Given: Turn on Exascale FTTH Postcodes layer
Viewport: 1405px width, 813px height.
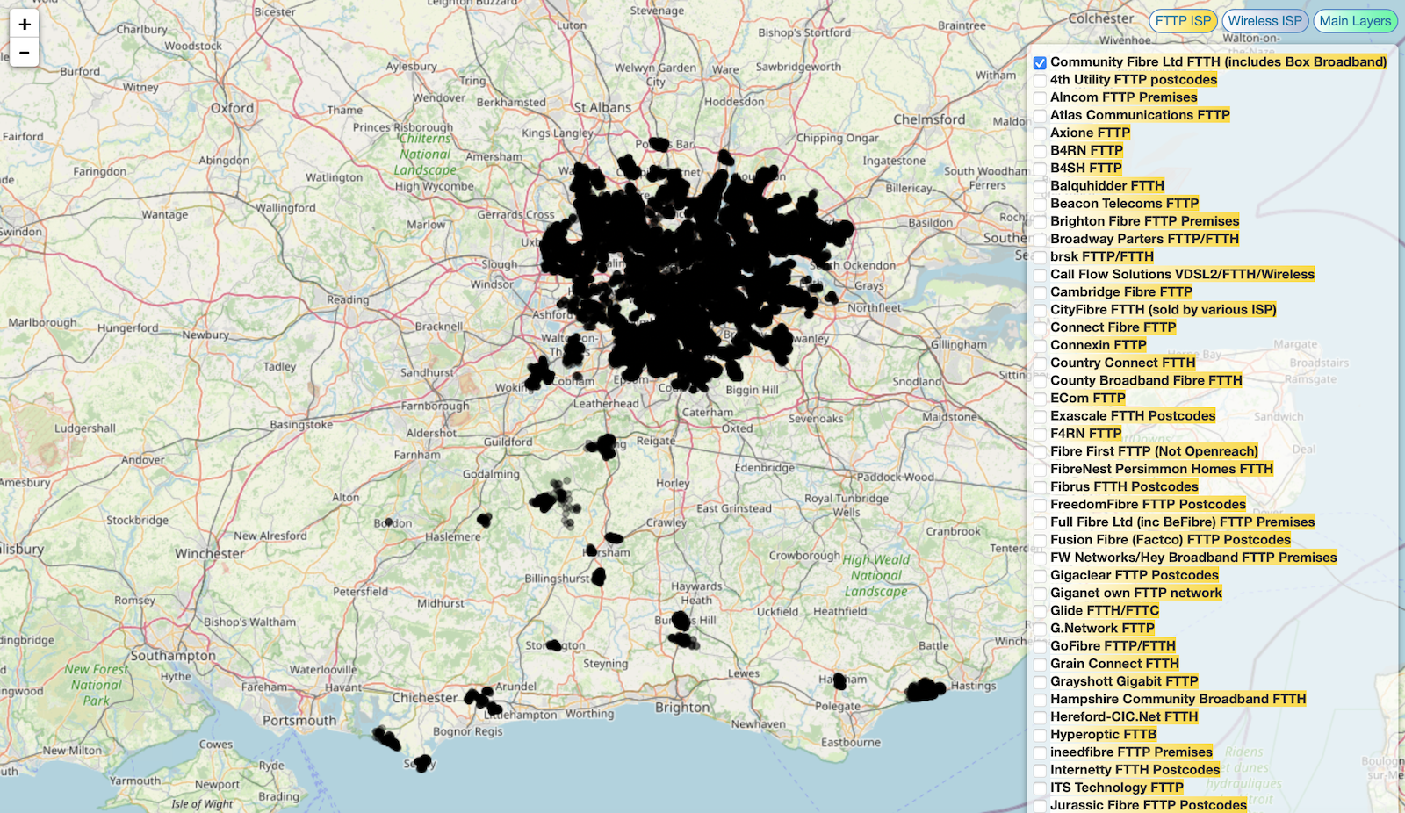Looking at the screenshot, I should coord(1040,417).
